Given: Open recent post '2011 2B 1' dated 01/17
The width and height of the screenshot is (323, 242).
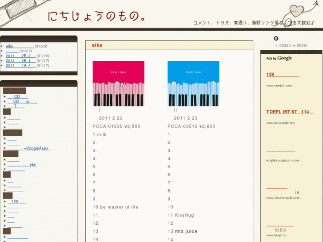Looking at the screenshot, I should click(20, 61).
